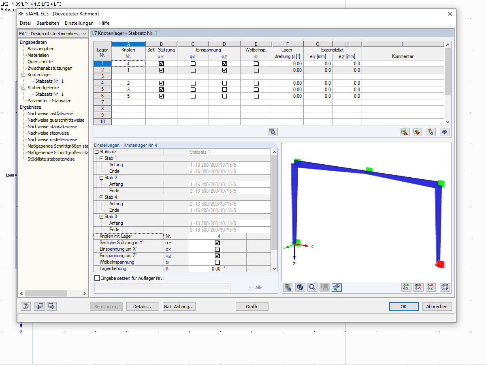Confirm with the OK button
This screenshot has width=486, height=365.
coord(403,307)
